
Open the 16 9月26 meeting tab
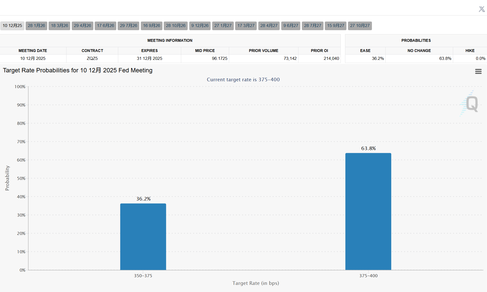coord(152,26)
